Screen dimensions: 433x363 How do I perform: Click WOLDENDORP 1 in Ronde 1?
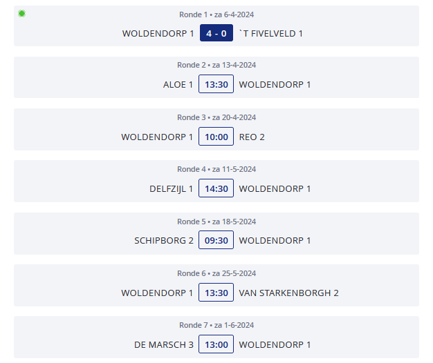158,33
